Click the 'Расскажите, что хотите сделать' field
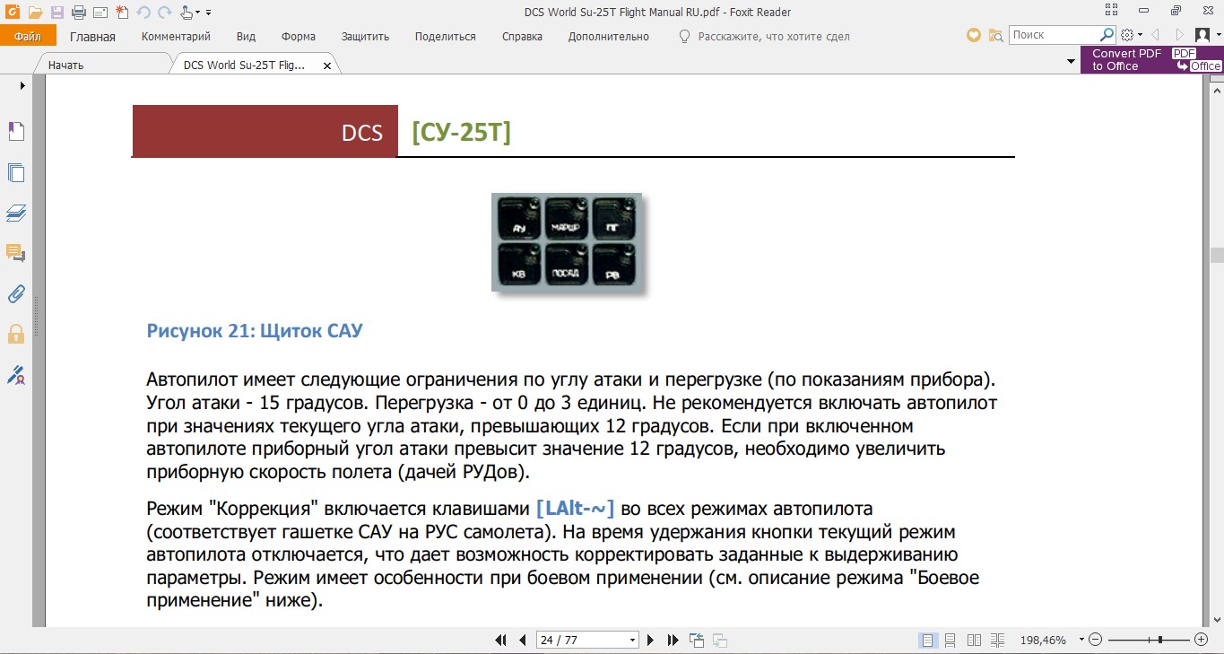The height and width of the screenshot is (654, 1224). click(763, 37)
